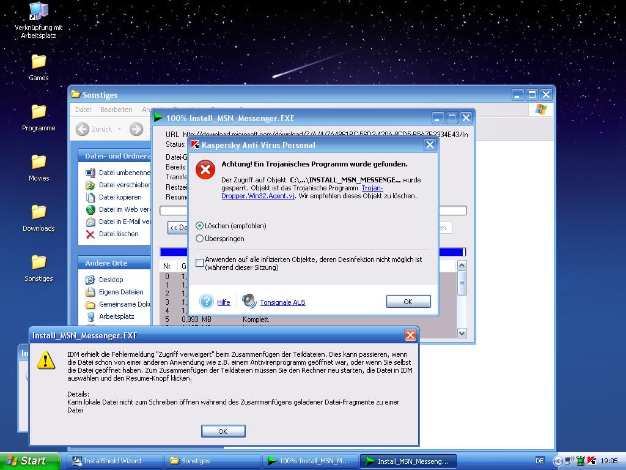The image size is (626, 470).
Task: Click yellow warning icon in IDM error dialog
Action: pyautogui.click(x=46, y=360)
